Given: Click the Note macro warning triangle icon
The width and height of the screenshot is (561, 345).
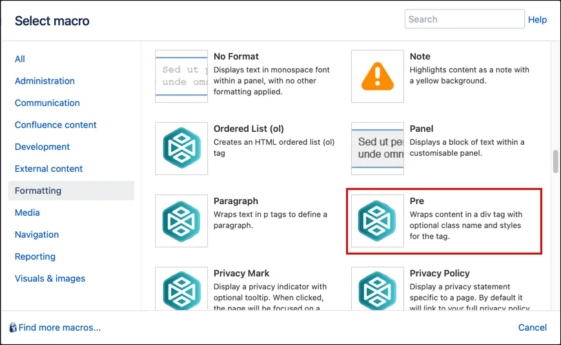Looking at the screenshot, I should coord(378,76).
